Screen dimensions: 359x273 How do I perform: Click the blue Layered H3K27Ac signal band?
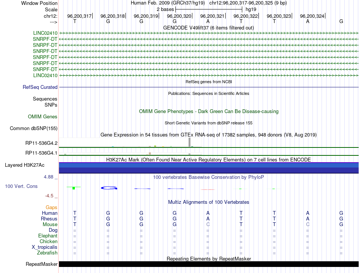point(209,168)
